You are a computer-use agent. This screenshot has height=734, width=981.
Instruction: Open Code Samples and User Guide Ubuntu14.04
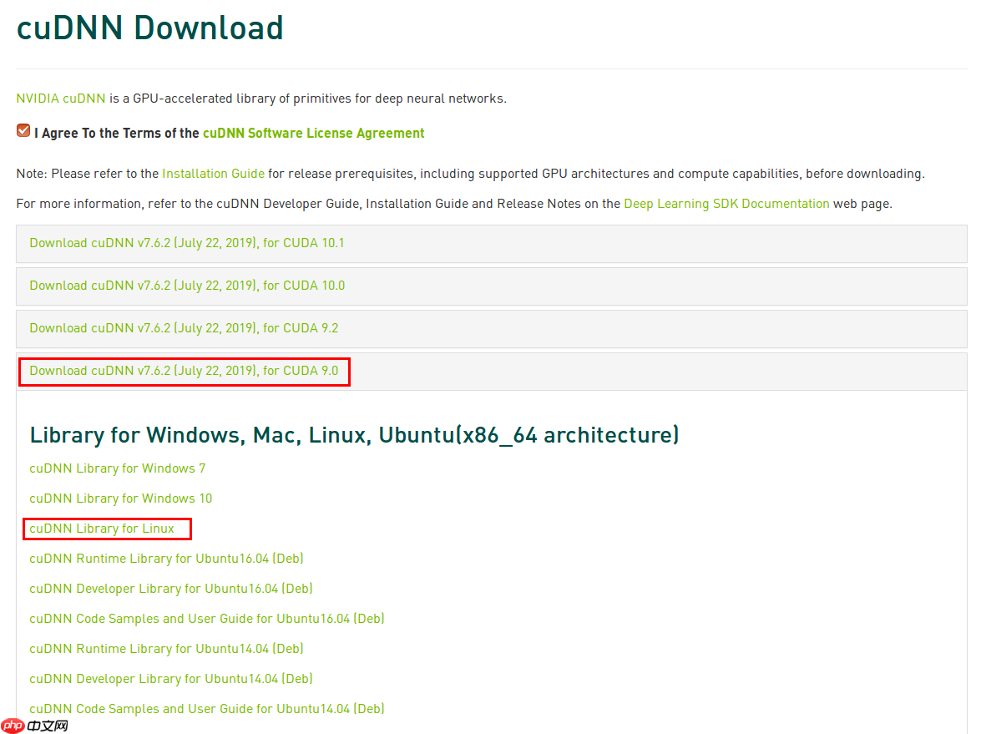click(x=206, y=709)
